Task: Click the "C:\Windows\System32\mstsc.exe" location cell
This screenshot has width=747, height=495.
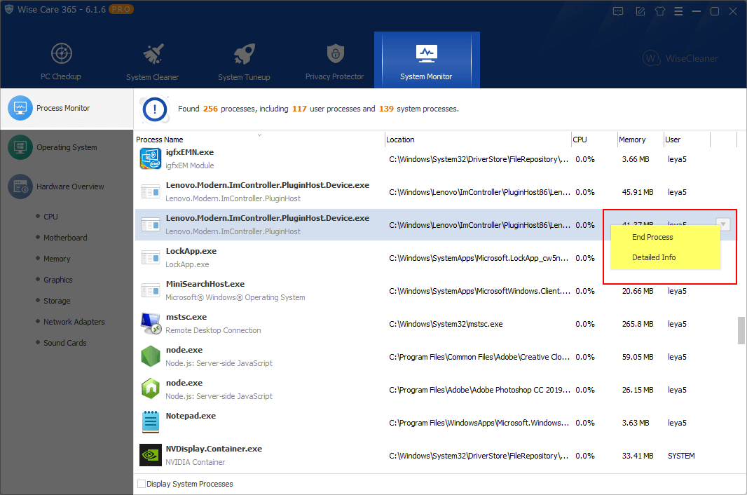Action: (x=446, y=324)
